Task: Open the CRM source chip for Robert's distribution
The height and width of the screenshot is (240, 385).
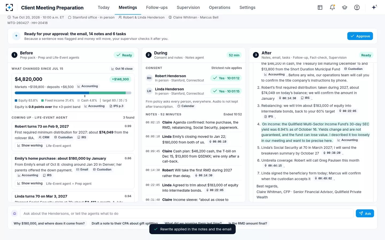Action: [x=44, y=137]
